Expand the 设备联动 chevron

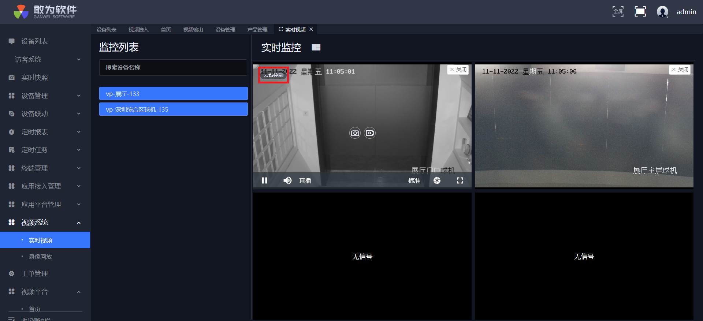pos(79,114)
